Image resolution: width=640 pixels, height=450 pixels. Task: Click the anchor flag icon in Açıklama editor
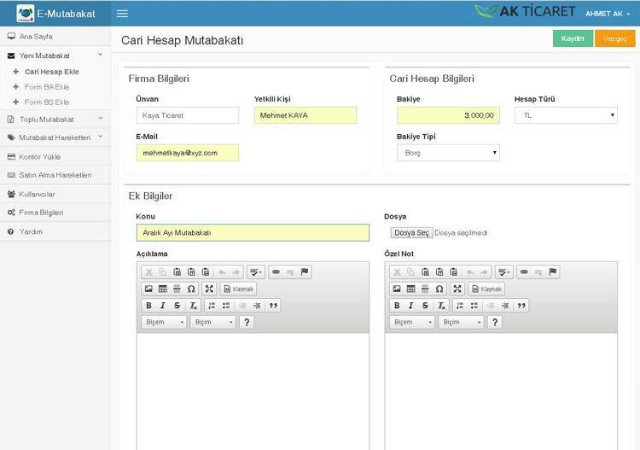pos(305,272)
